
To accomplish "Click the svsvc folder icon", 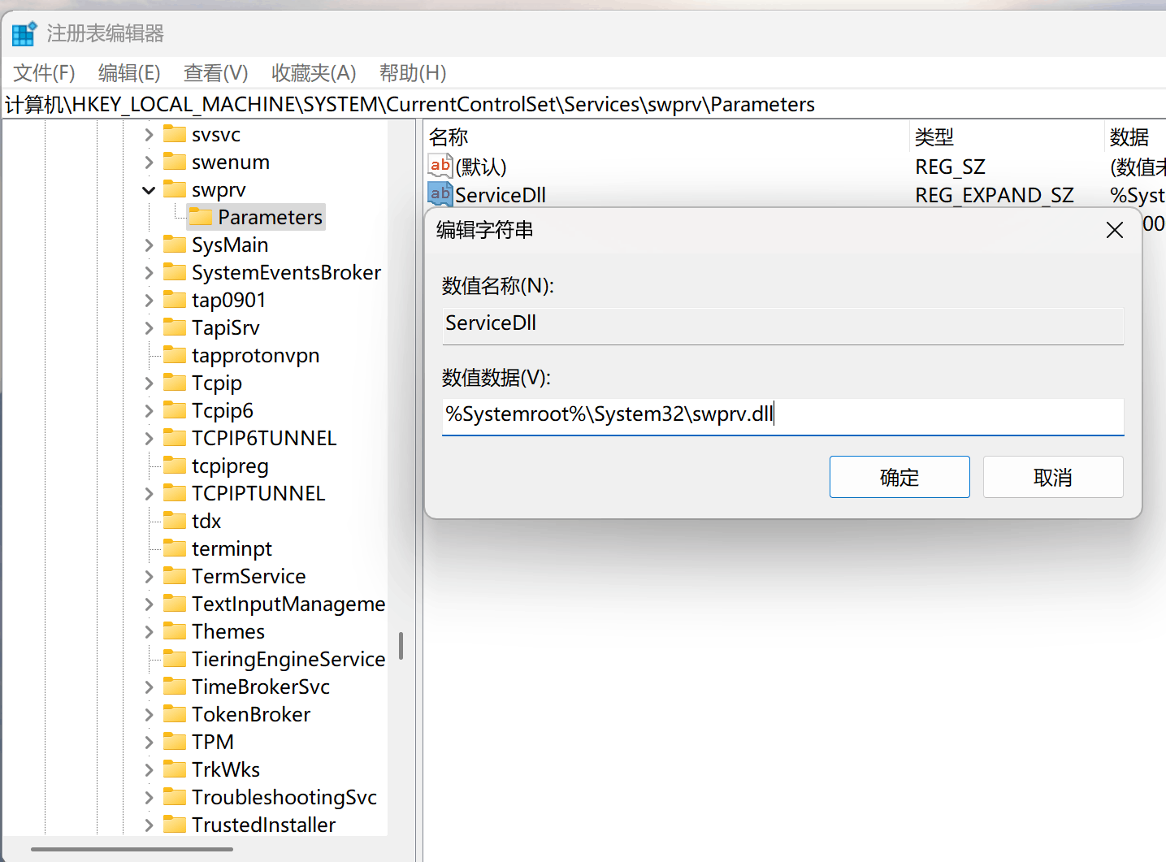I will [175, 134].
